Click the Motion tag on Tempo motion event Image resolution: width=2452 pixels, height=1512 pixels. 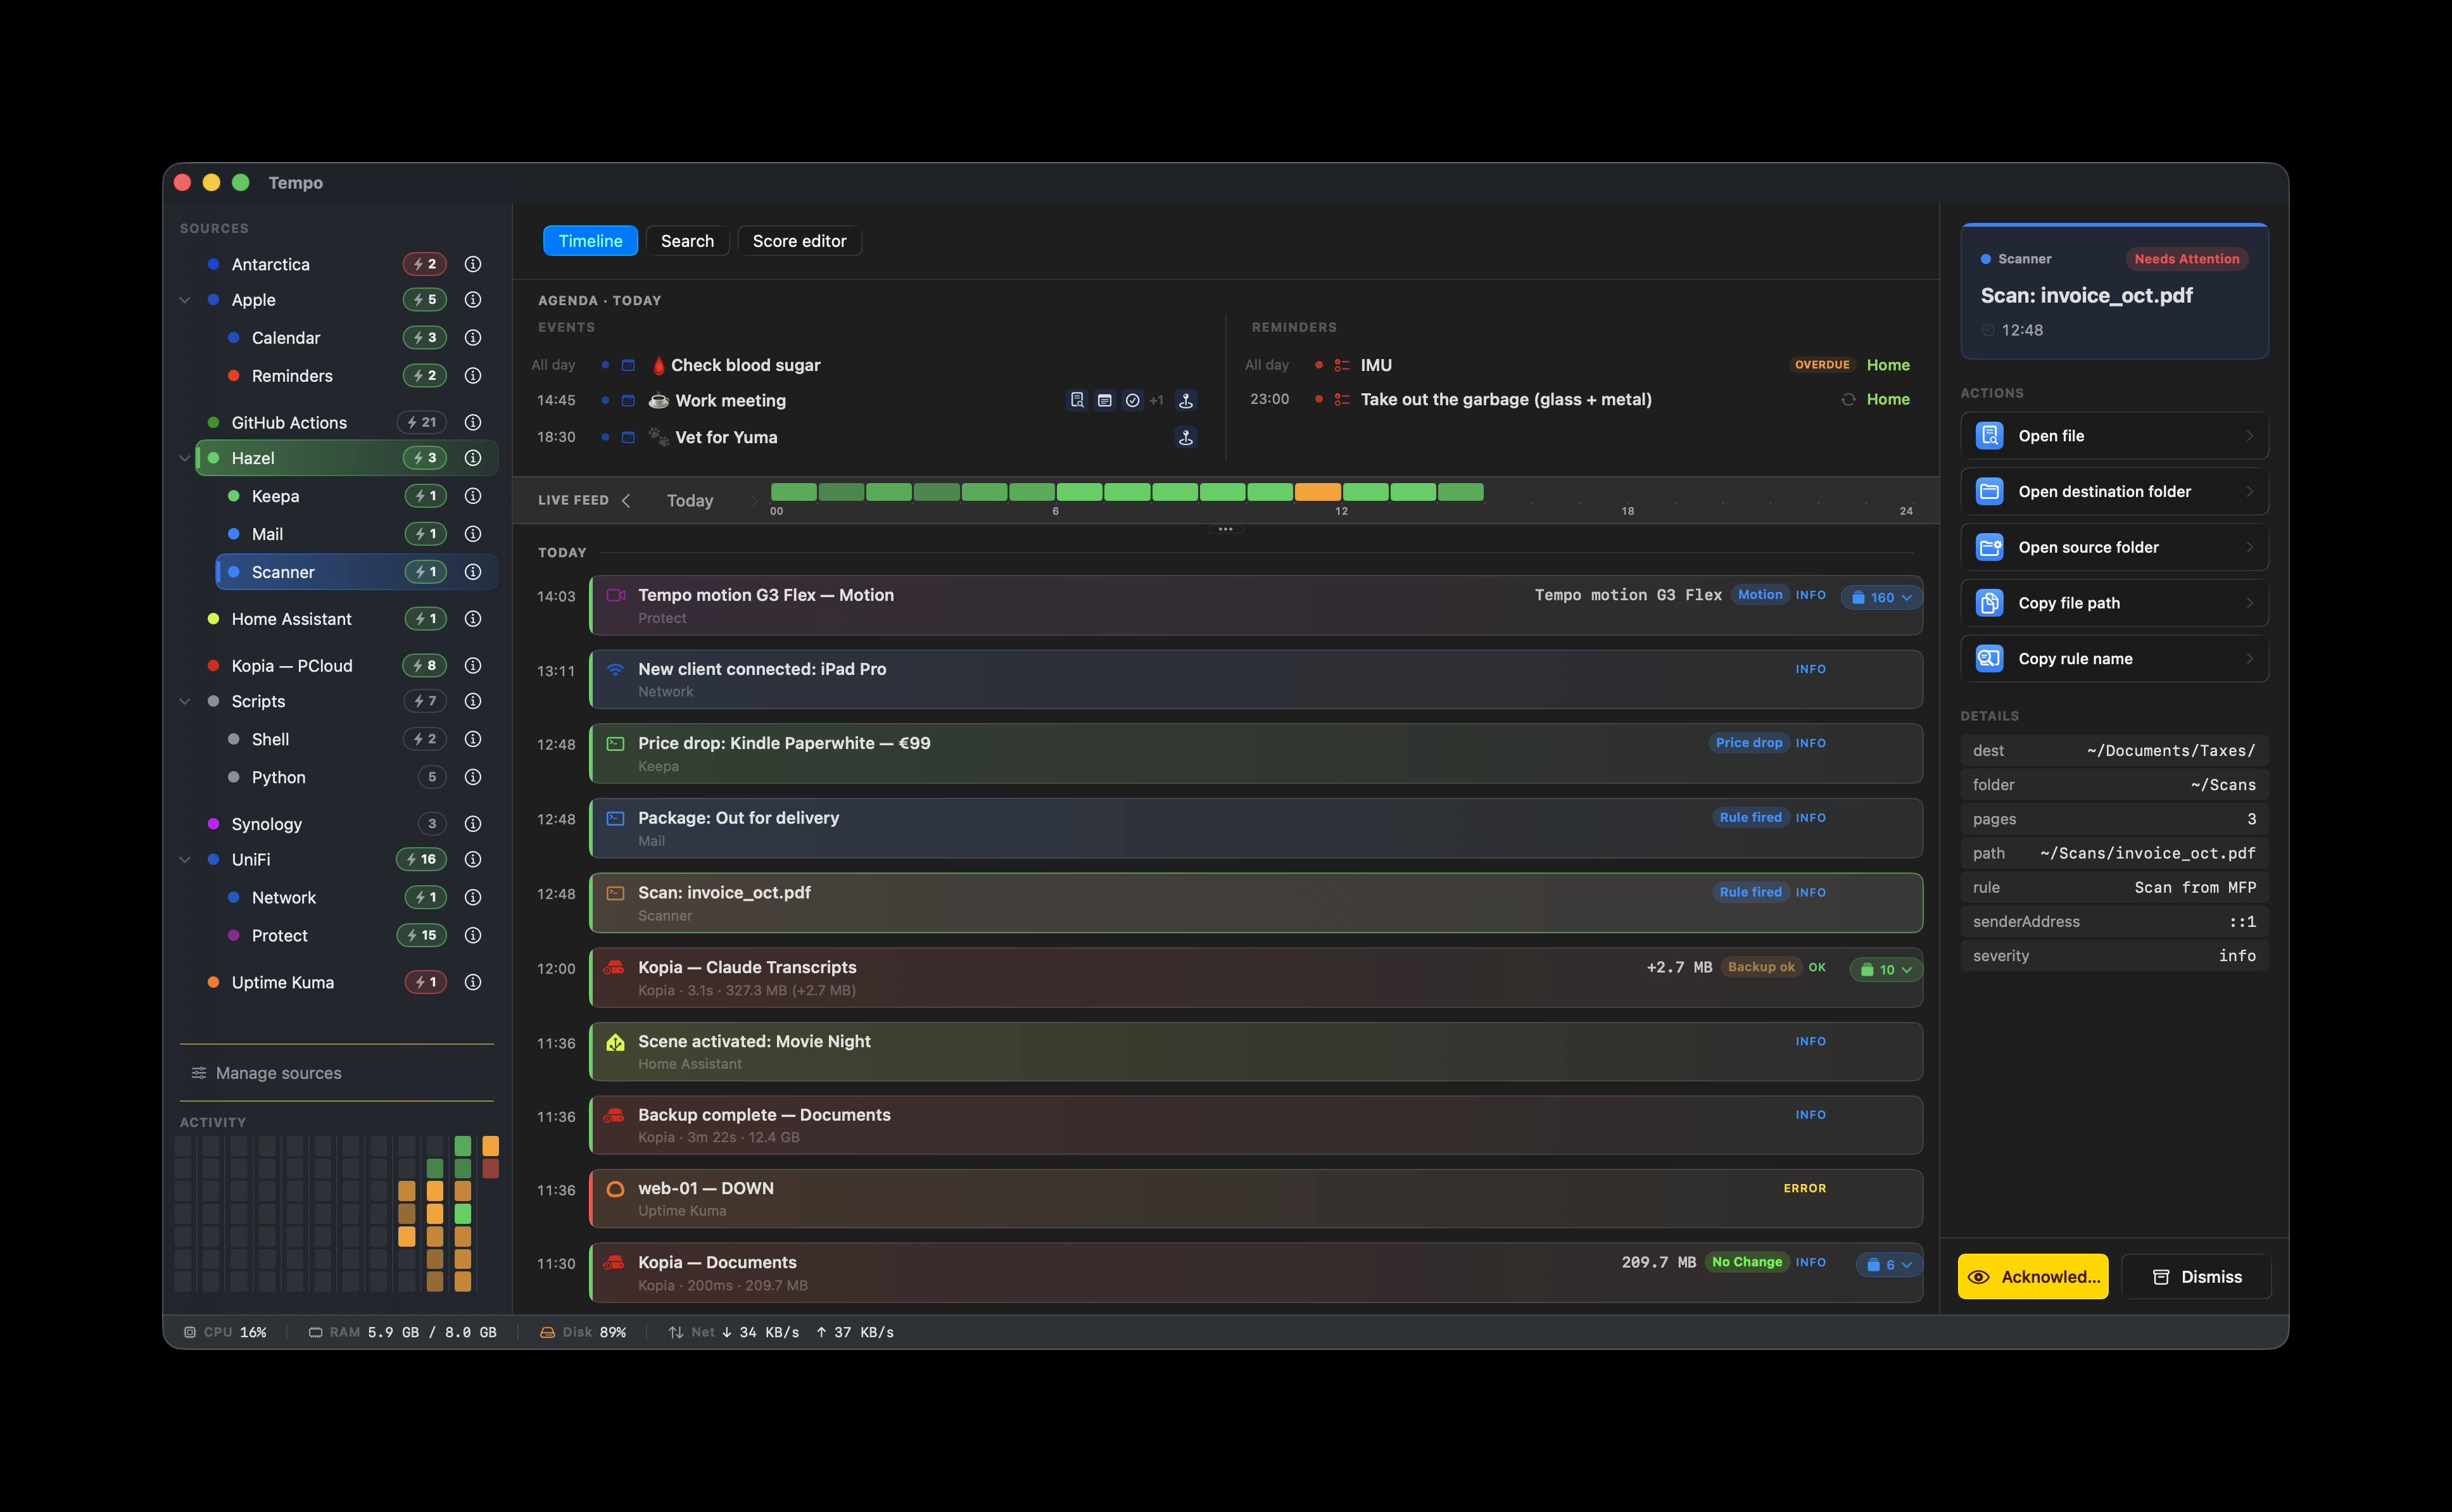point(1760,595)
